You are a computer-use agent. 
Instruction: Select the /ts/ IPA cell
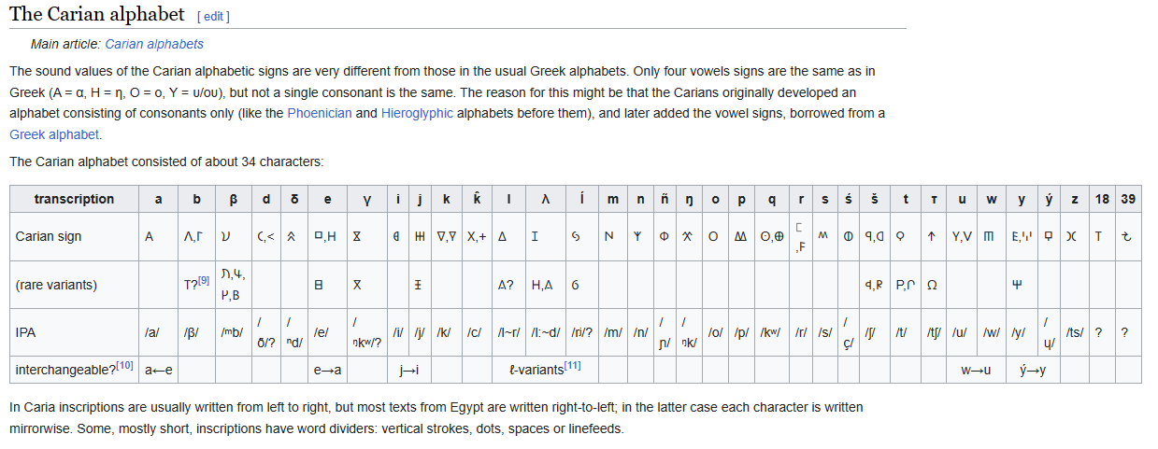(1075, 332)
